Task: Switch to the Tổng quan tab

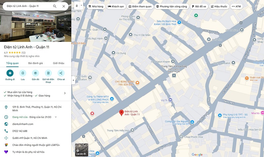Action: 13,63
